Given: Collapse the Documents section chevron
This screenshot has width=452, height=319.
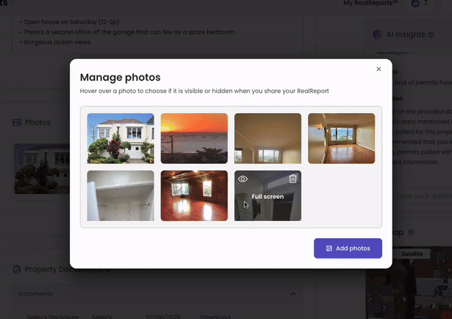Looking at the screenshot, I should click(x=293, y=293).
